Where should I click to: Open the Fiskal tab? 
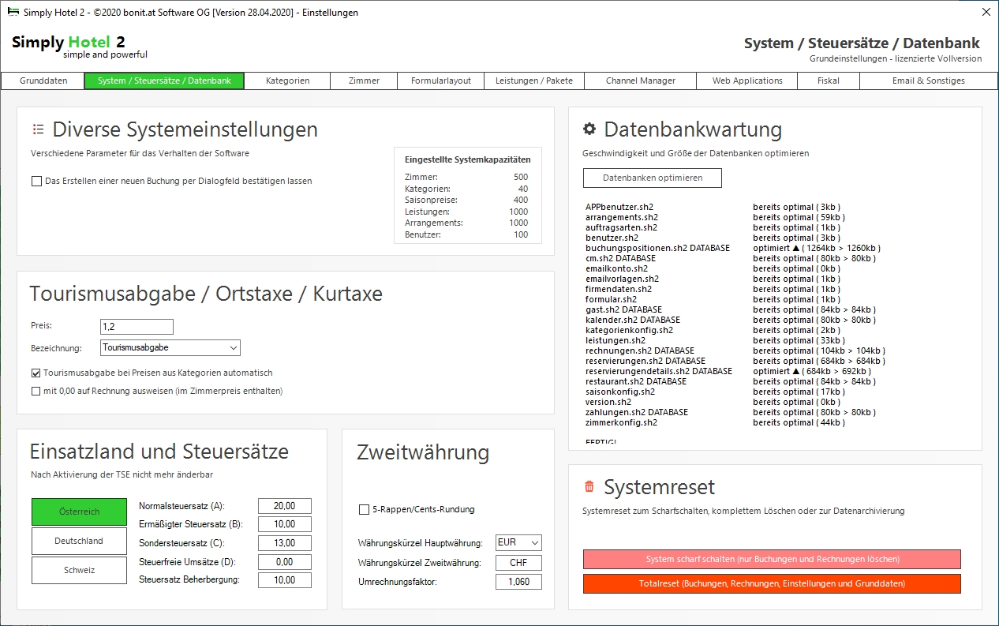829,81
